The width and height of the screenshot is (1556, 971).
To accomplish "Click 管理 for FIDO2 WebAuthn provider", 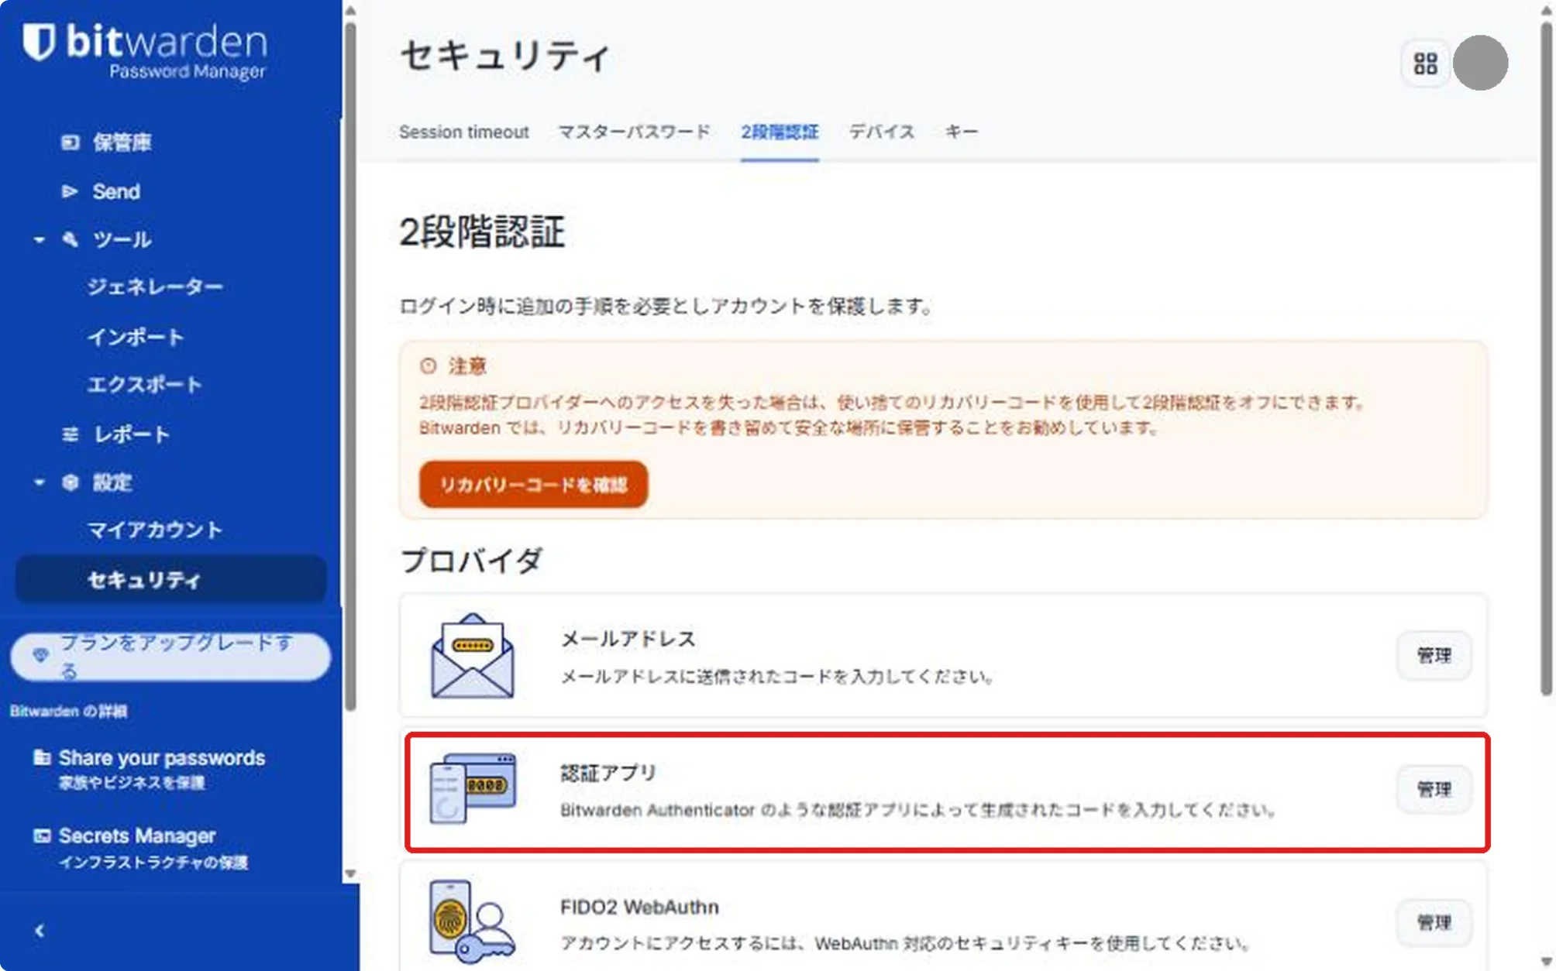I will (1434, 922).
